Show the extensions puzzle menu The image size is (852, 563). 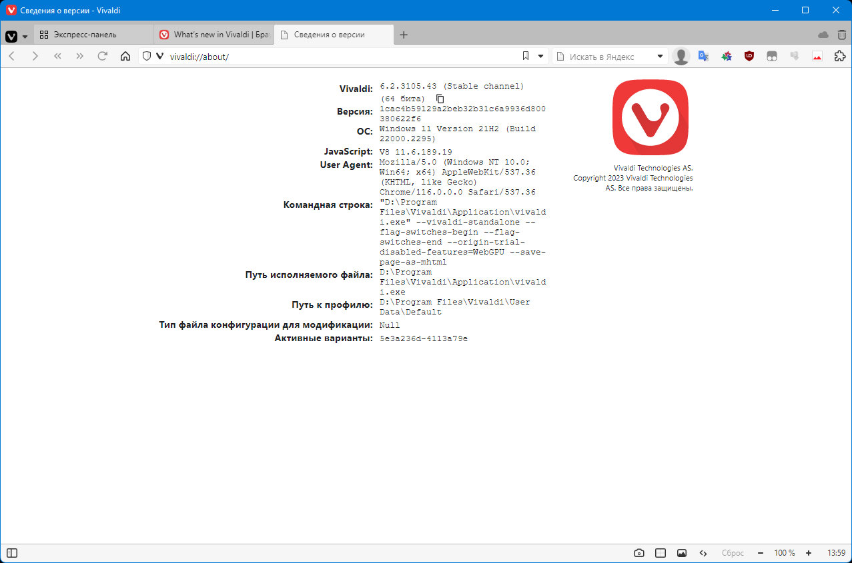840,56
